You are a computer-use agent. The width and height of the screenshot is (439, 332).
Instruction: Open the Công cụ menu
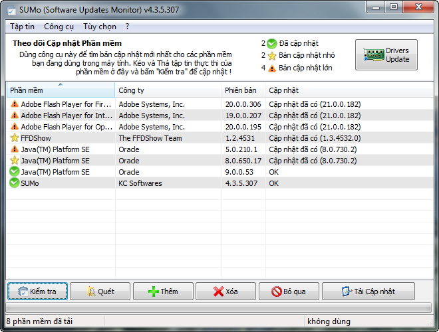[59, 27]
